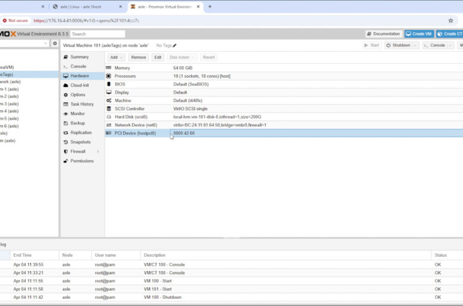Screen dimensions: 463x306
Task: Select the Hard Disk (scsi0) row
Action: (x=284, y=117)
